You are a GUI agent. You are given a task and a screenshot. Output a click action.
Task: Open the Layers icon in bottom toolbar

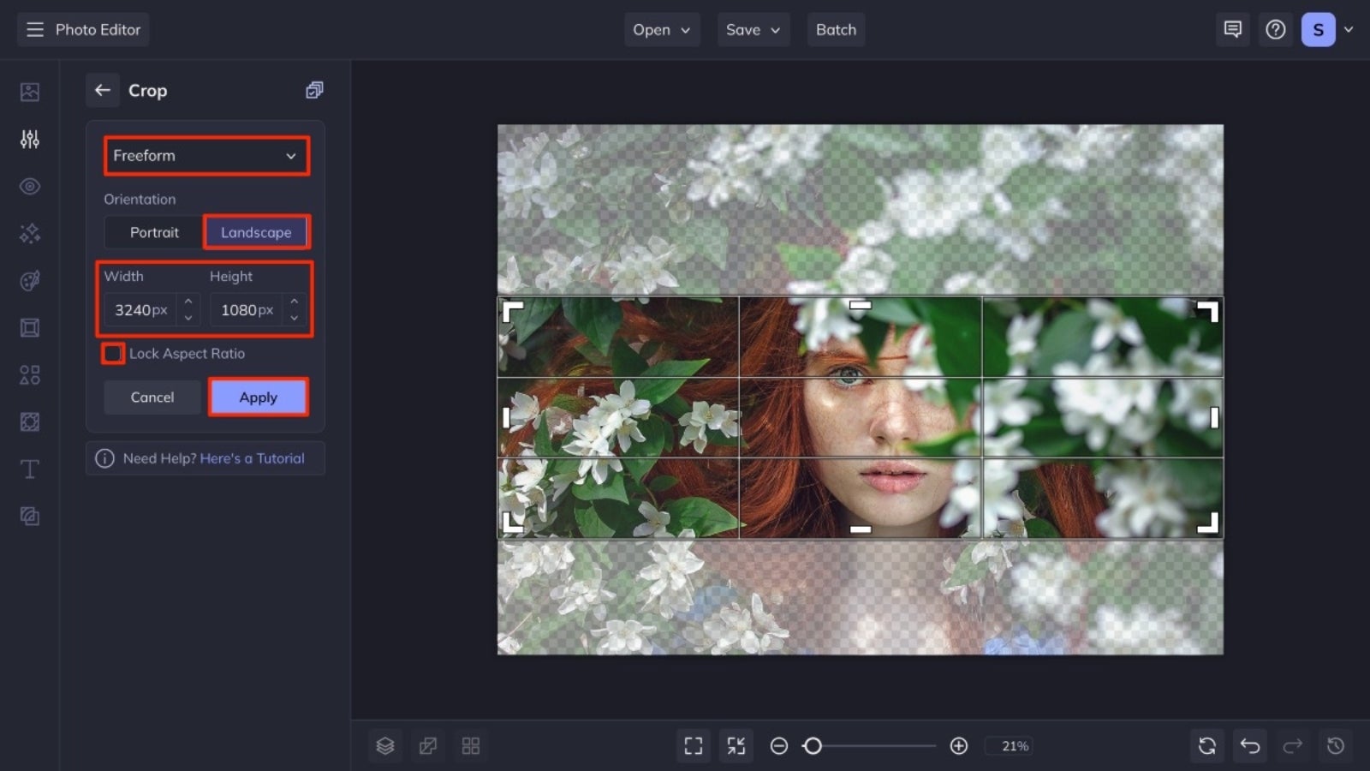coord(385,745)
